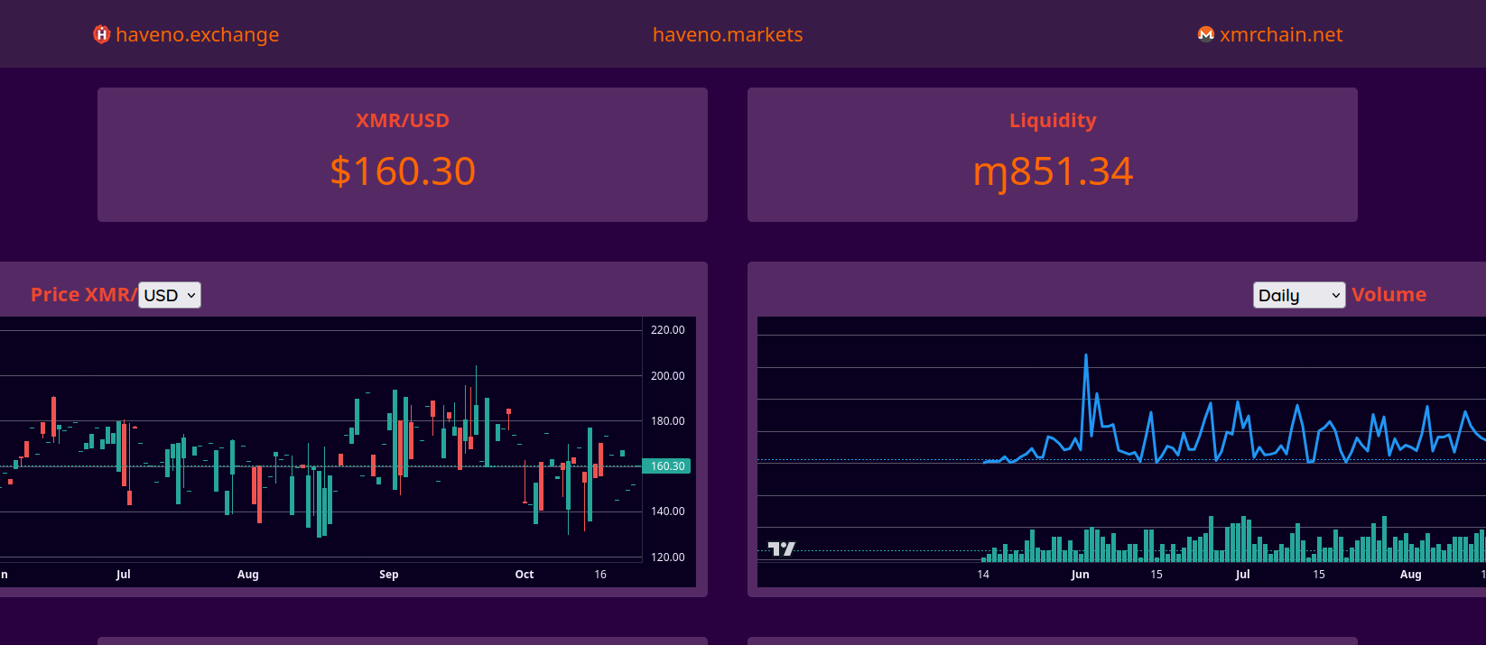This screenshot has height=645, width=1486.
Task: Expand the Daily volume interval dropdown
Action: point(1298,295)
